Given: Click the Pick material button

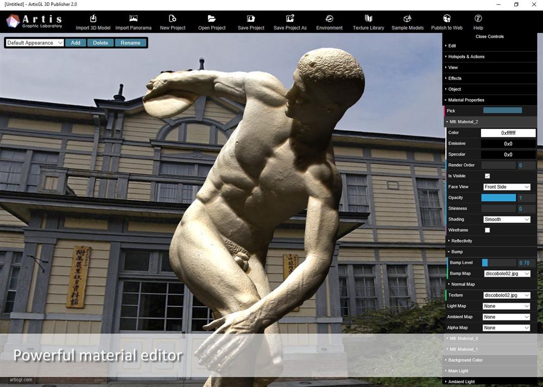Looking at the screenshot, I should coord(502,111).
